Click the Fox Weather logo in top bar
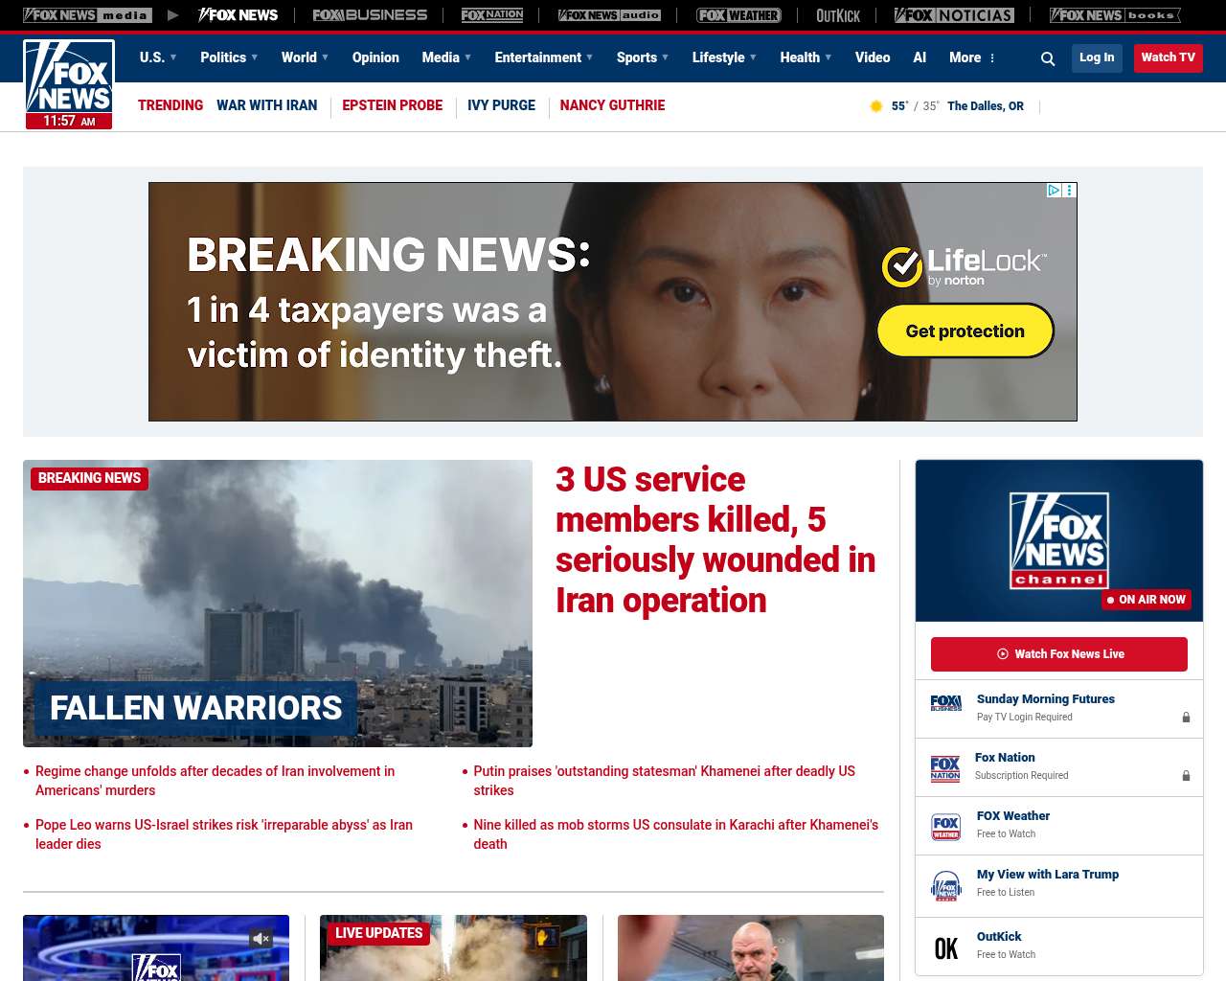This screenshot has height=981, width=1226. click(738, 15)
